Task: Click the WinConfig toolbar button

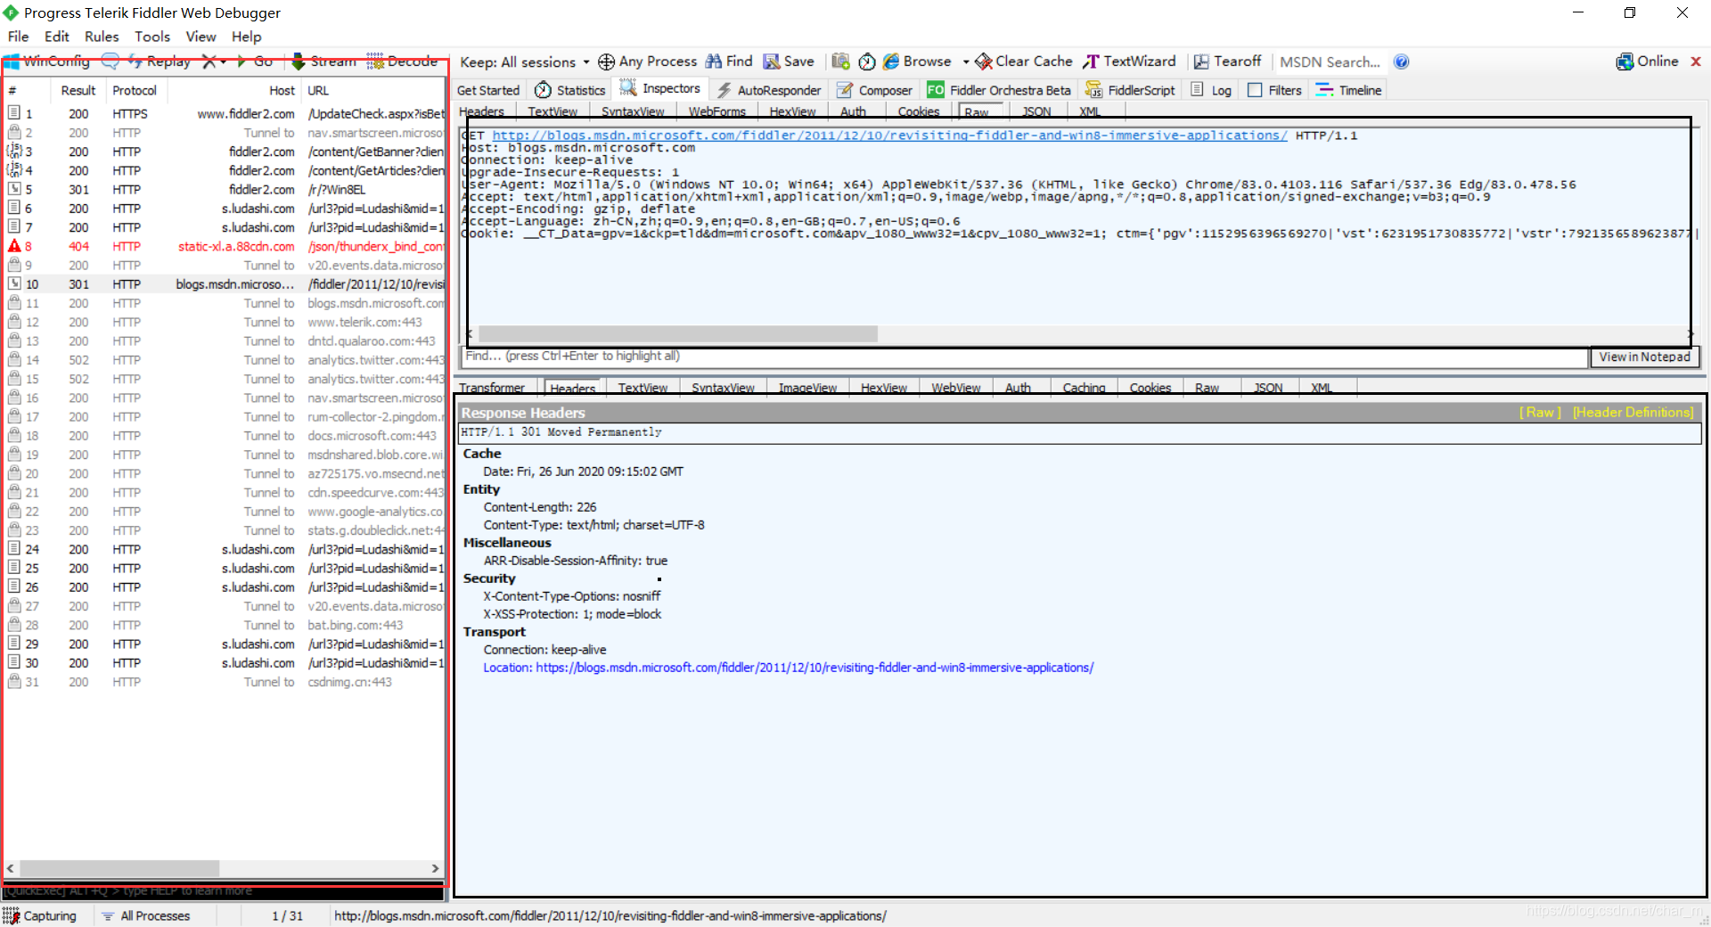Action: pos(47,62)
